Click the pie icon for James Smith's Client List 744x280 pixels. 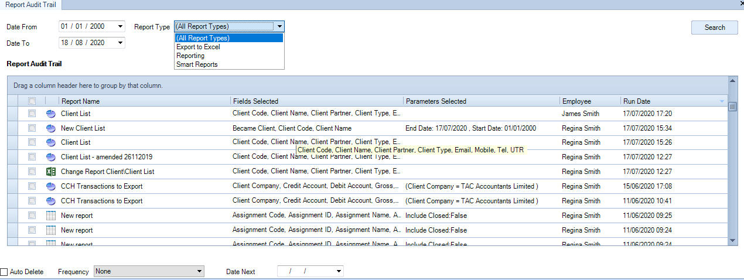[x=51, y=114]
